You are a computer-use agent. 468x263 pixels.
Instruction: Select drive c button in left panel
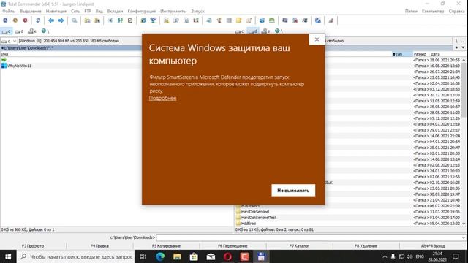7,31
